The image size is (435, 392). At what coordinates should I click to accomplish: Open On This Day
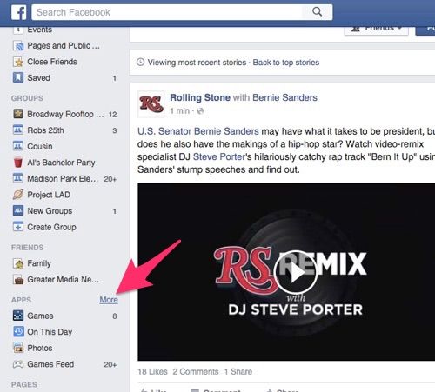pyautogui.click(x=50, y=332)
